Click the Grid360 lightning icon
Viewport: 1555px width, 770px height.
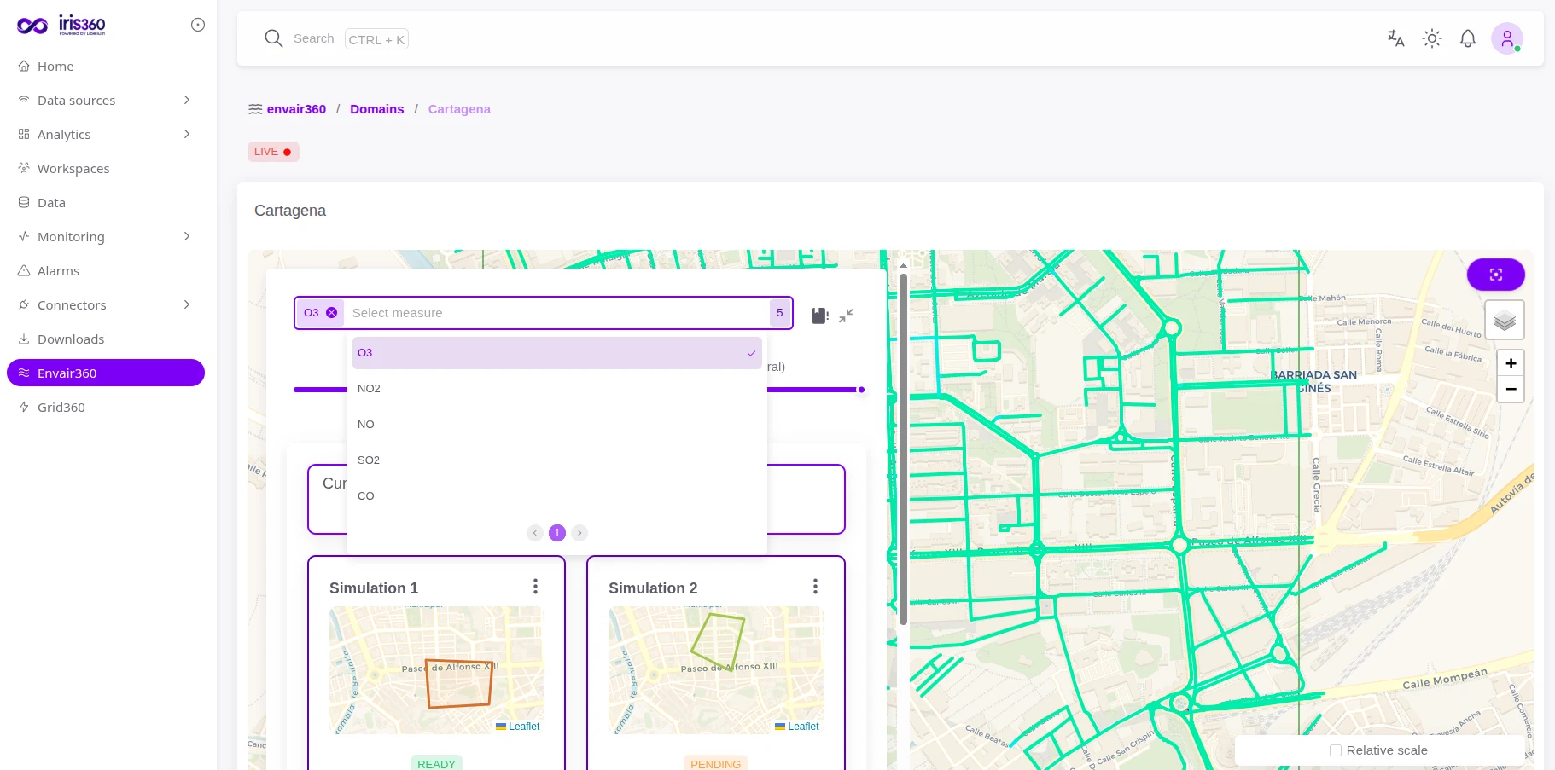24,407
